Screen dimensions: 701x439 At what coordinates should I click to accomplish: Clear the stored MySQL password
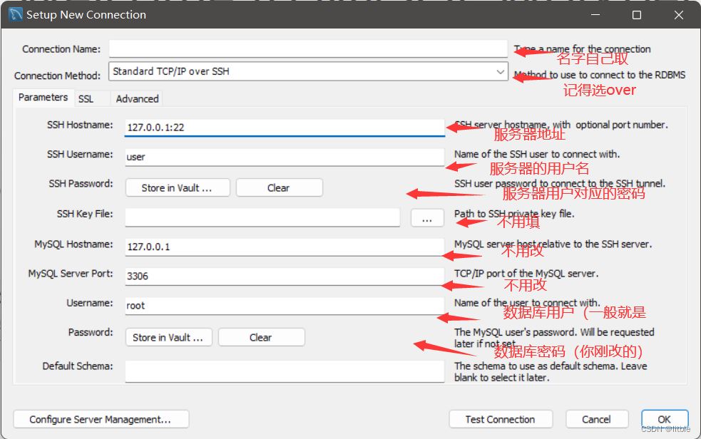tap(261, 337)
